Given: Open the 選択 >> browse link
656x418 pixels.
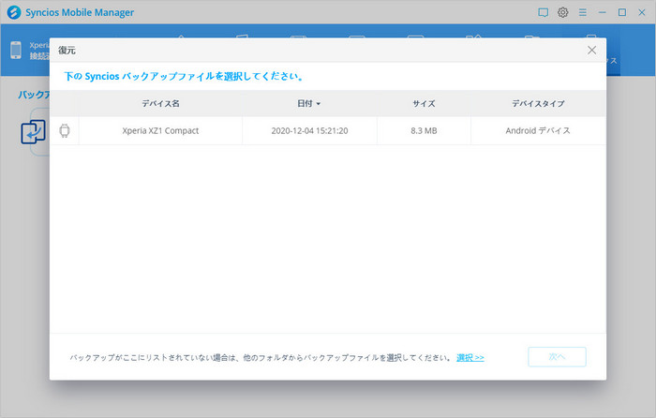Looking at the screenshot, I should tap(470, 358).
